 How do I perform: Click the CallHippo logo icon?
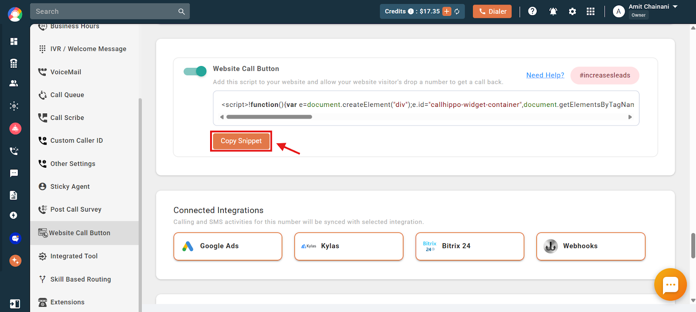pos(15,14)
